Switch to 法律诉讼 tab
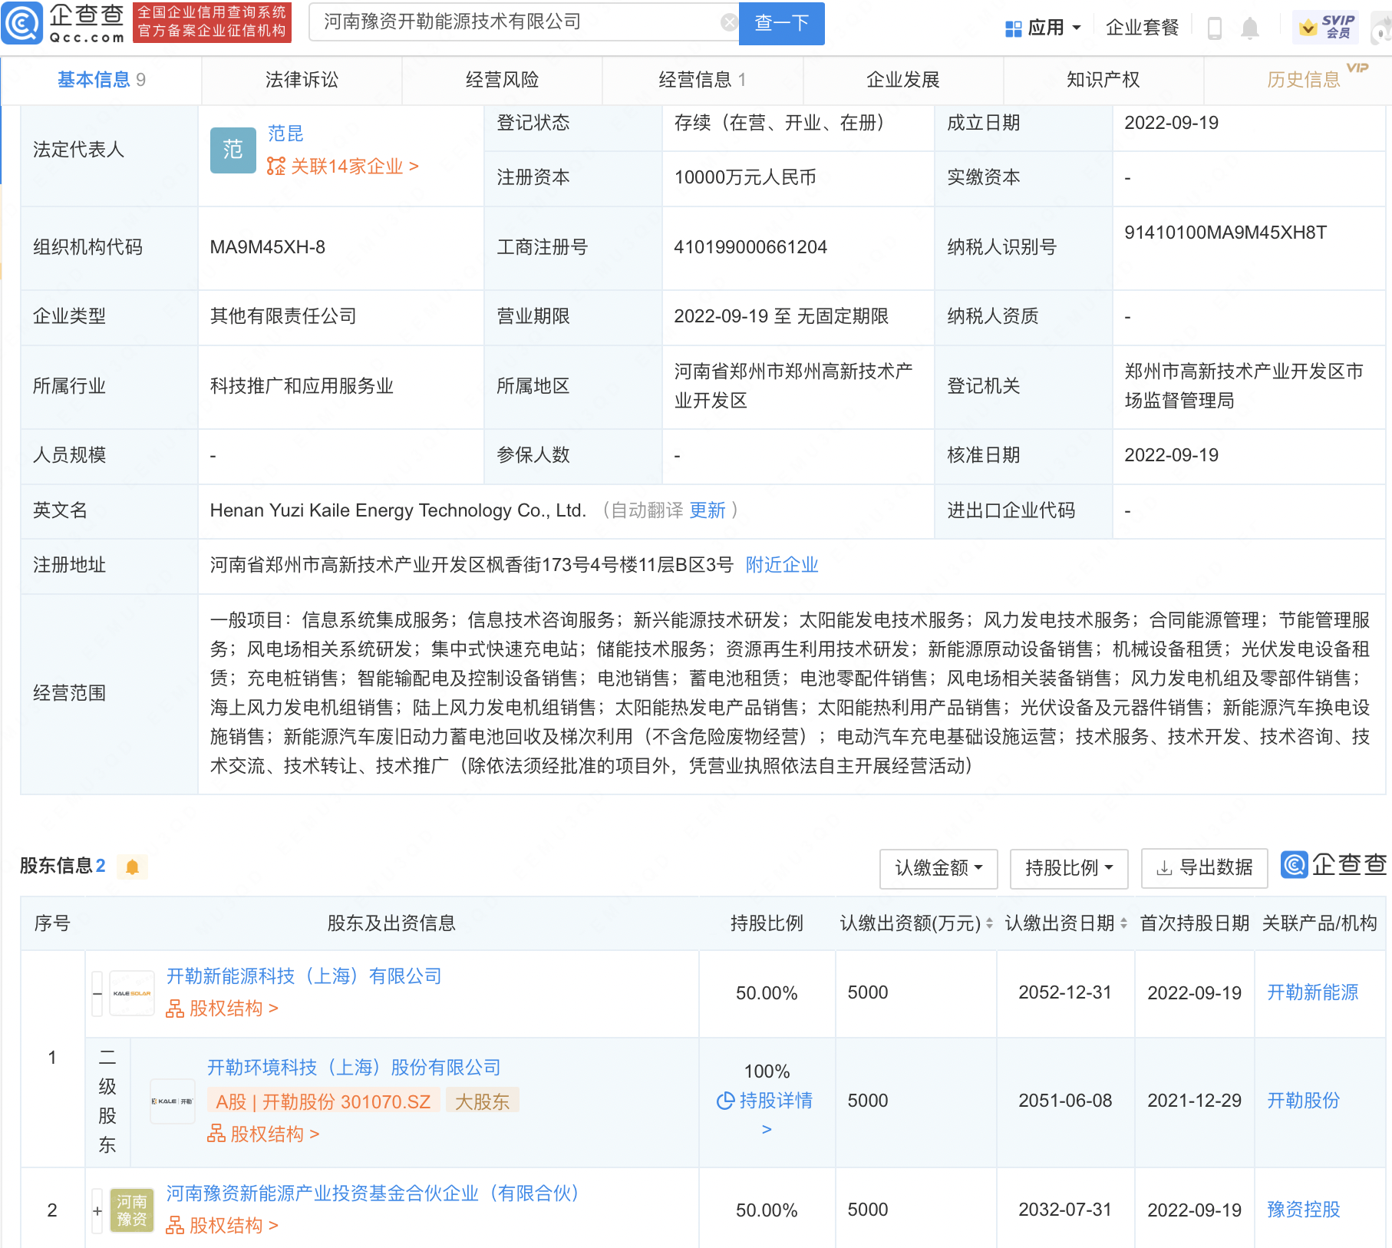 pos(302,80)
